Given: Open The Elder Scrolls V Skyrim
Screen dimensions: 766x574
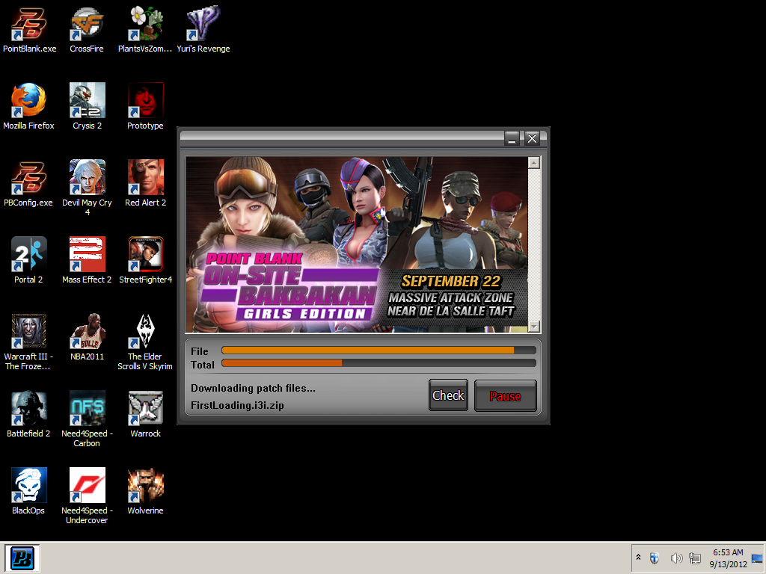Looking at the screenshot, I should [145, 330].
